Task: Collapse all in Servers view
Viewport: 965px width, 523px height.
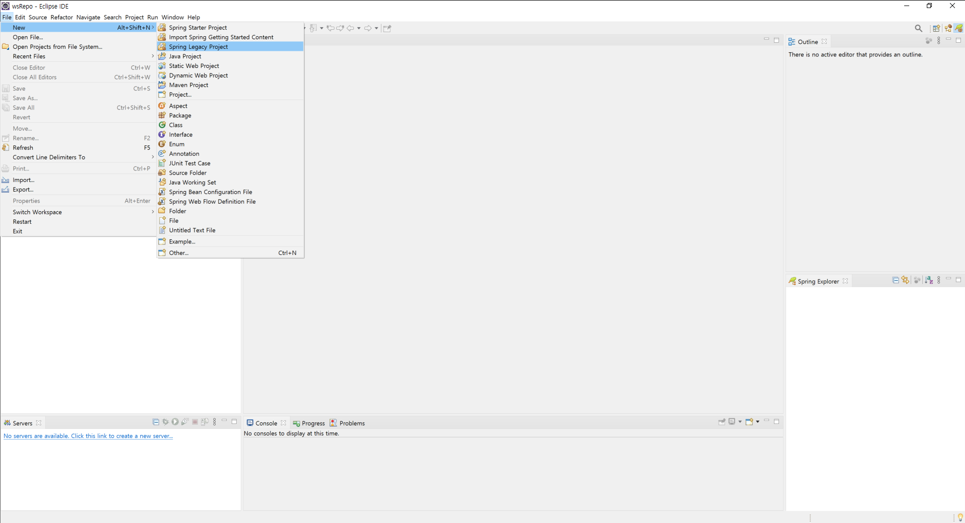Action: coord(156,422)
